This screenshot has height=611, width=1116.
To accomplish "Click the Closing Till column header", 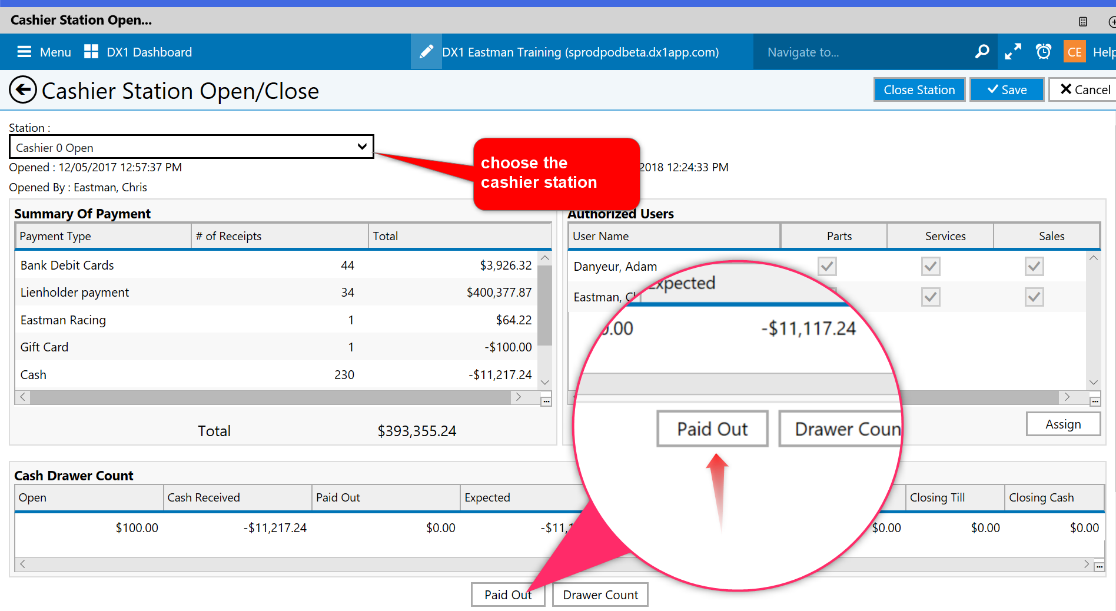I will click(955, 497).
